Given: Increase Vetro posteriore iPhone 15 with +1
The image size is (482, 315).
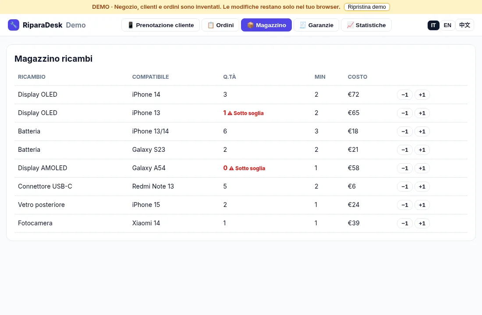Looking at the screenshot, I should click(422, 205).
